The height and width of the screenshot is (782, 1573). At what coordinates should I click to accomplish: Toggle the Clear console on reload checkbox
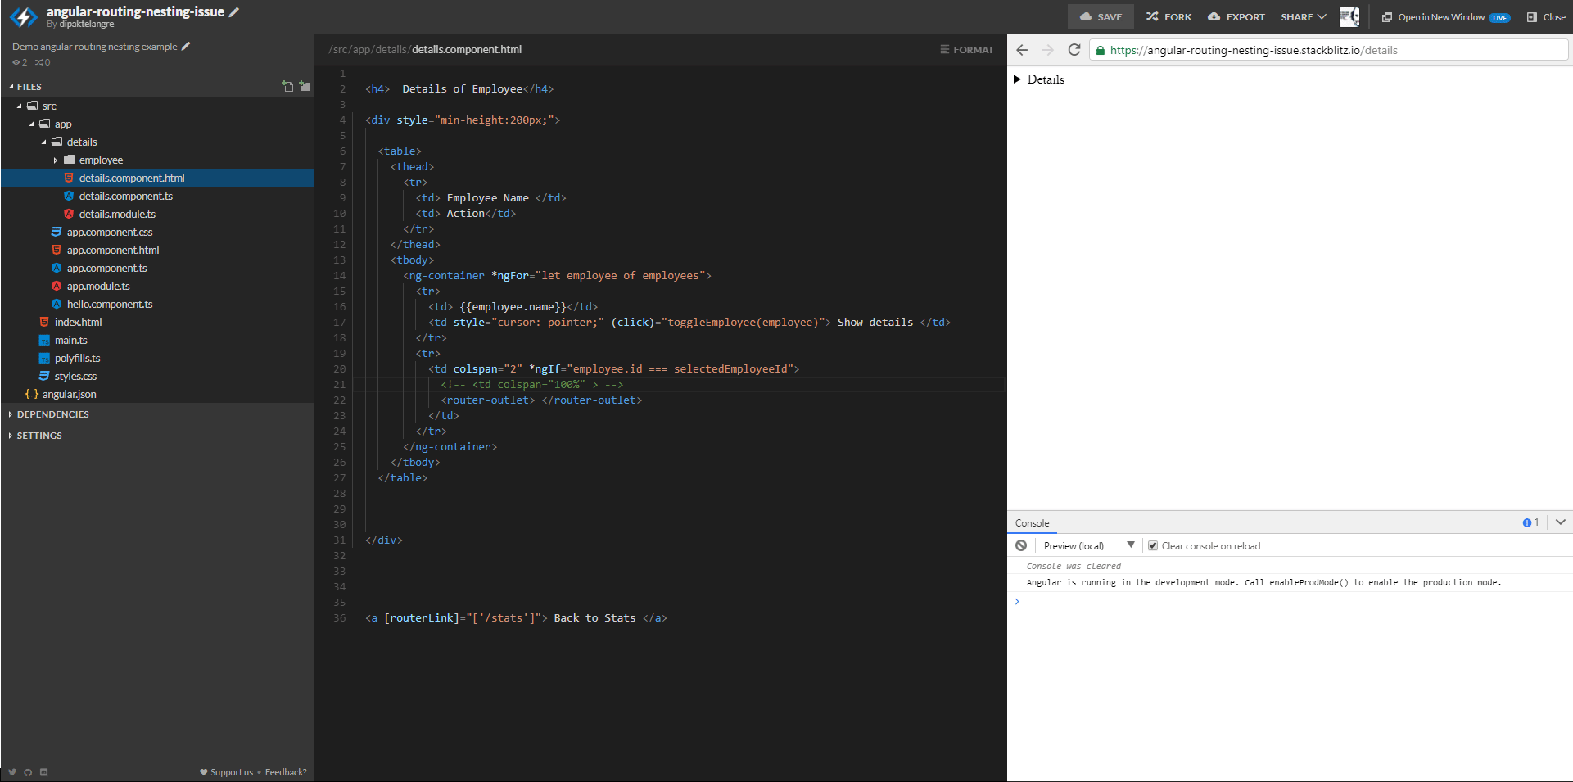tap(1153, 545)
